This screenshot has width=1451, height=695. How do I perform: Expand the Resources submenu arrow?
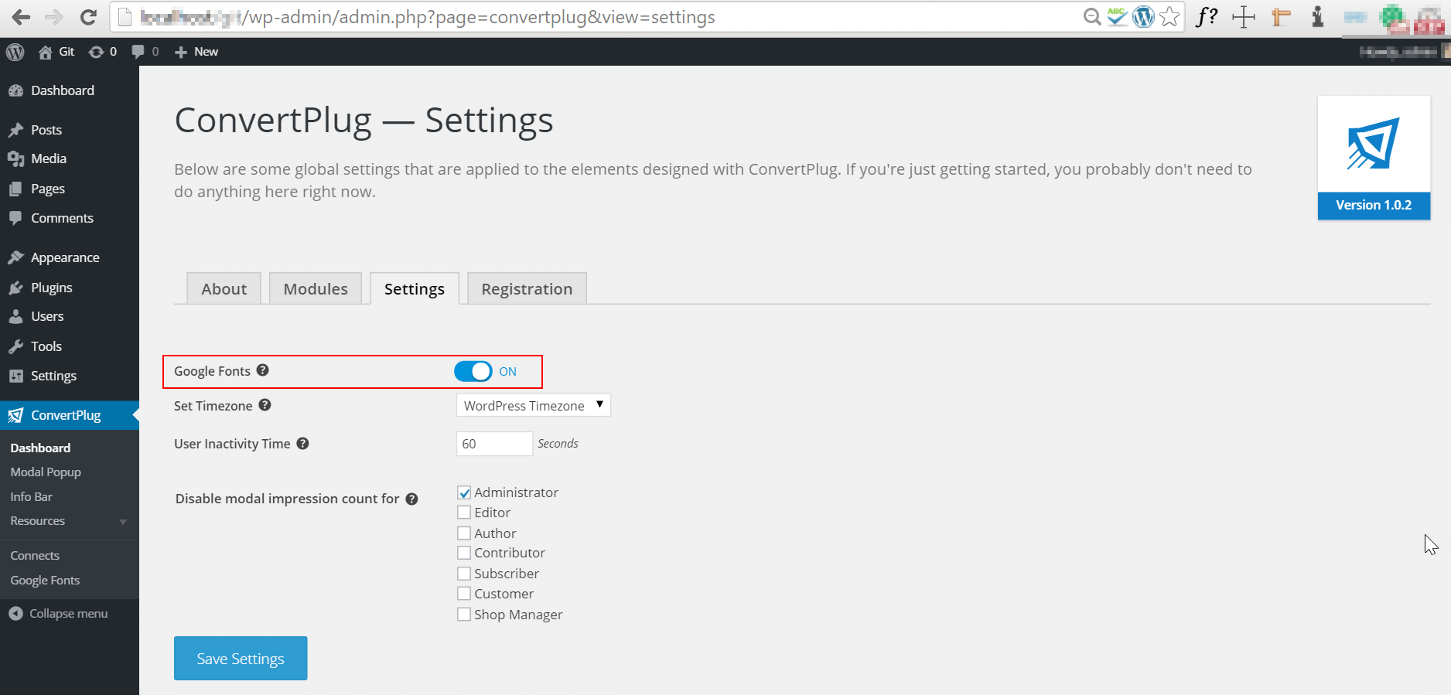pos(123,522)
